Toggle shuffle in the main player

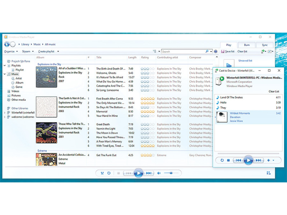(102, 173)
